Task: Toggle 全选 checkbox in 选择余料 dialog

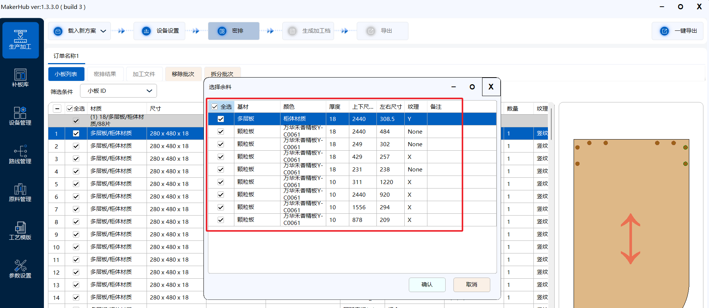Action: coord(215,107)
